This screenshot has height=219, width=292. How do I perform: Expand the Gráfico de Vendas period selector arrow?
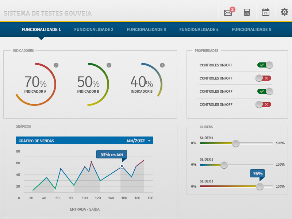tap(150, 140)
